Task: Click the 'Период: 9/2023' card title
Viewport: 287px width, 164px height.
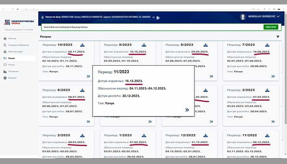Action: coord(118,45)
